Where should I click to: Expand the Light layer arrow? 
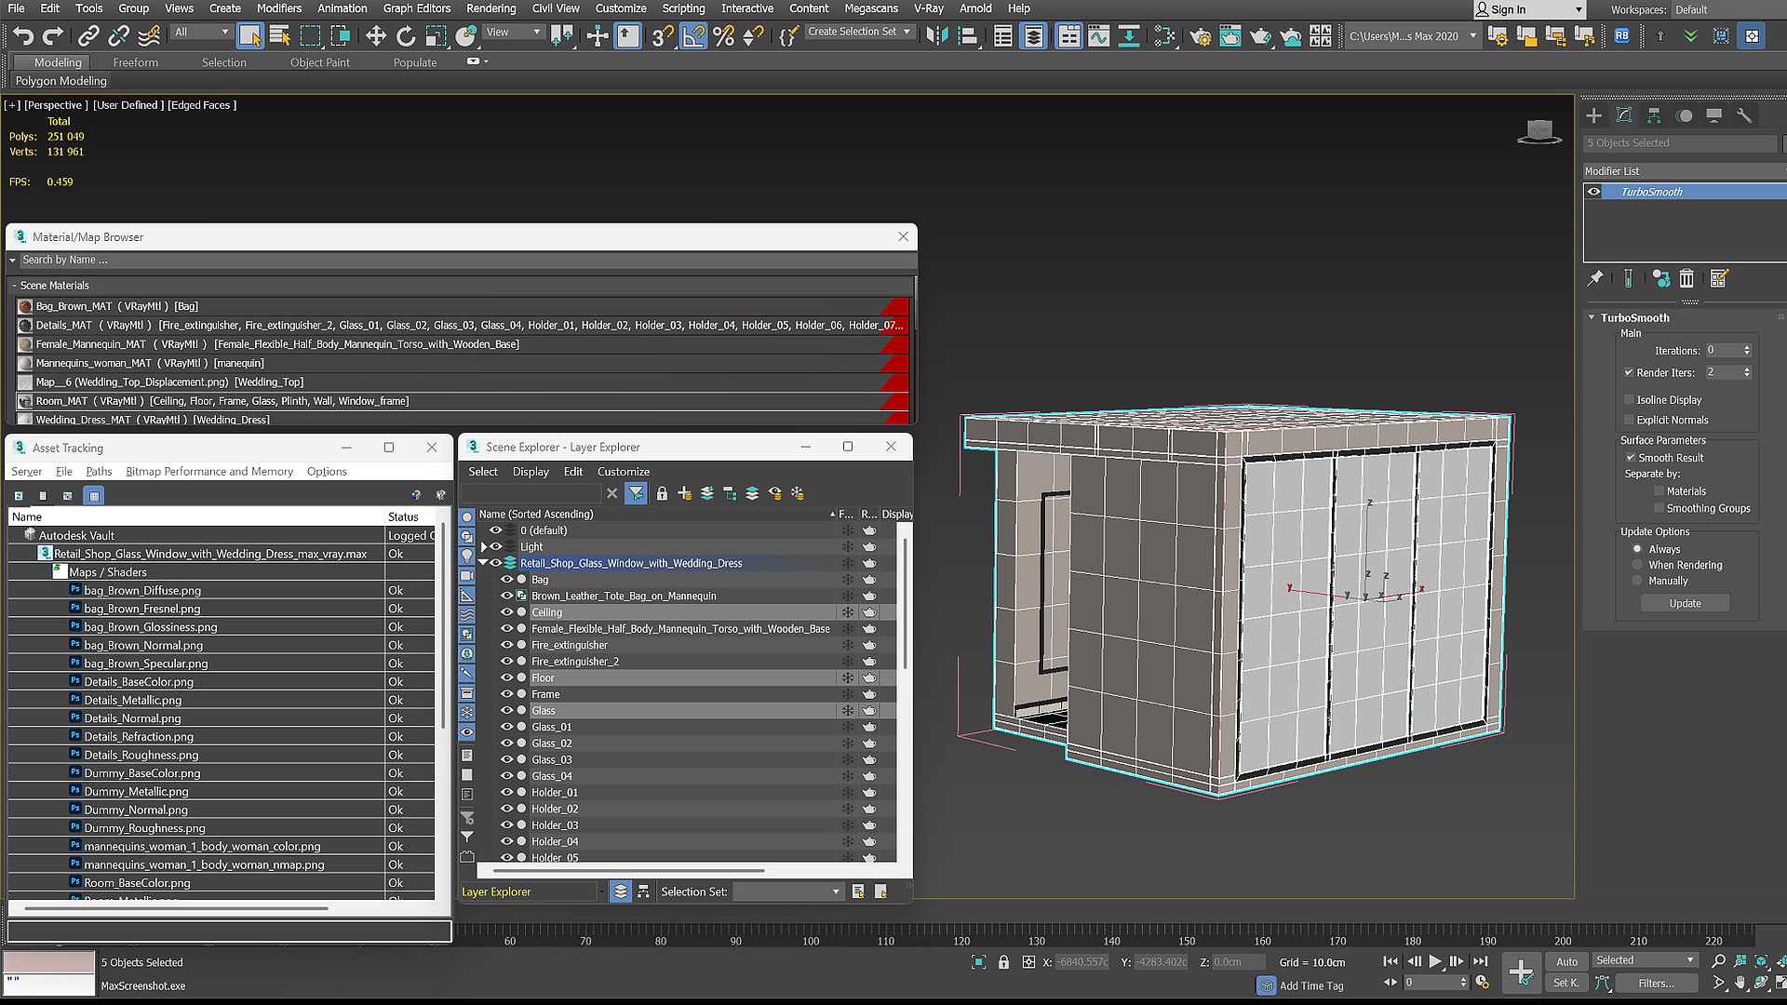[484, 547]
